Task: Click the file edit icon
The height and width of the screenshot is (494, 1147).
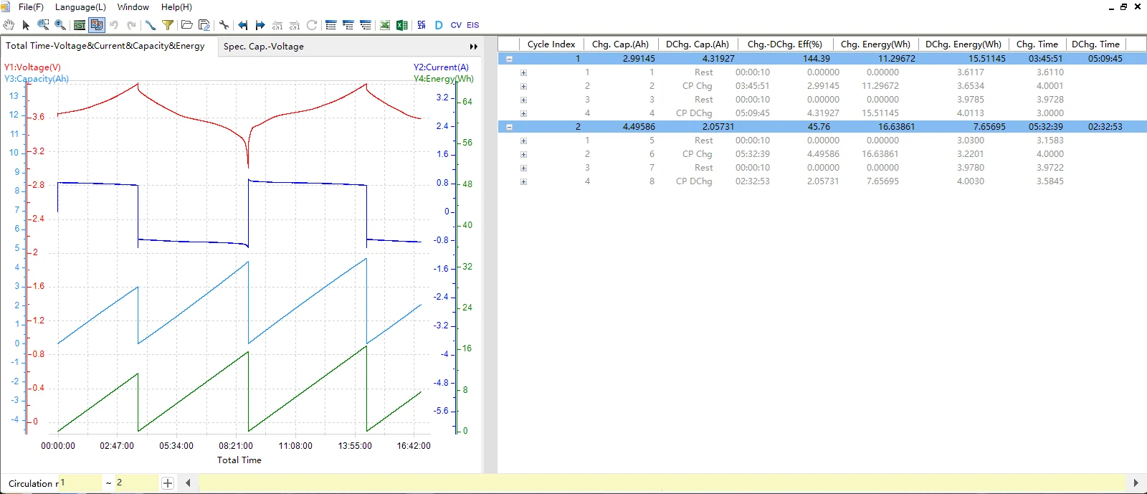Action: pyautogui.click(x=204, y=25)
